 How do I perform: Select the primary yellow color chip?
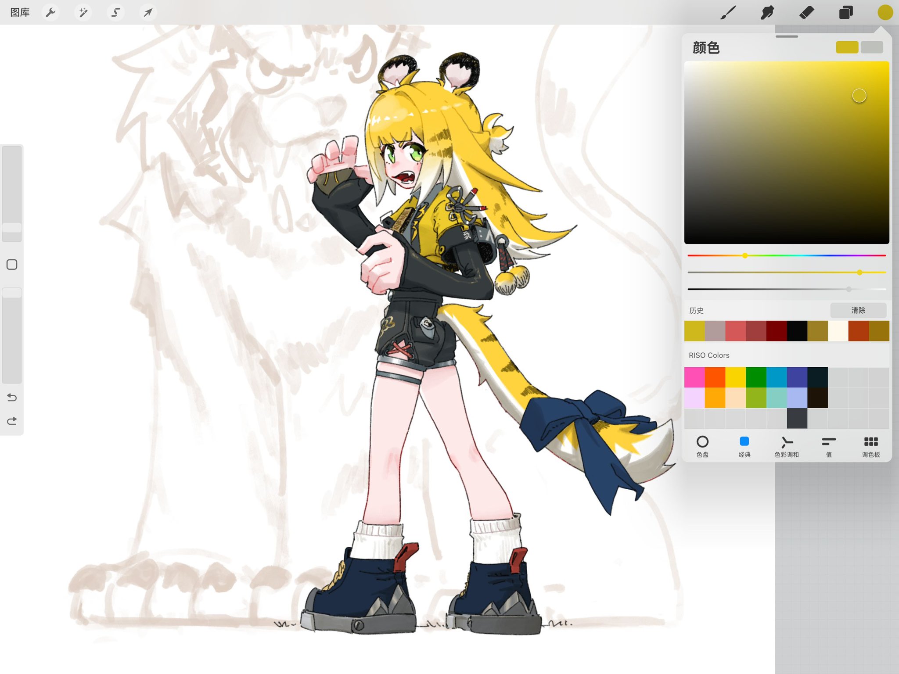[x=847, y=47]
